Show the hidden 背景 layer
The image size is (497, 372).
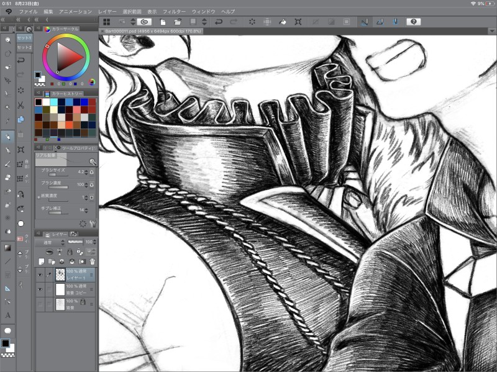click(40, 304)
